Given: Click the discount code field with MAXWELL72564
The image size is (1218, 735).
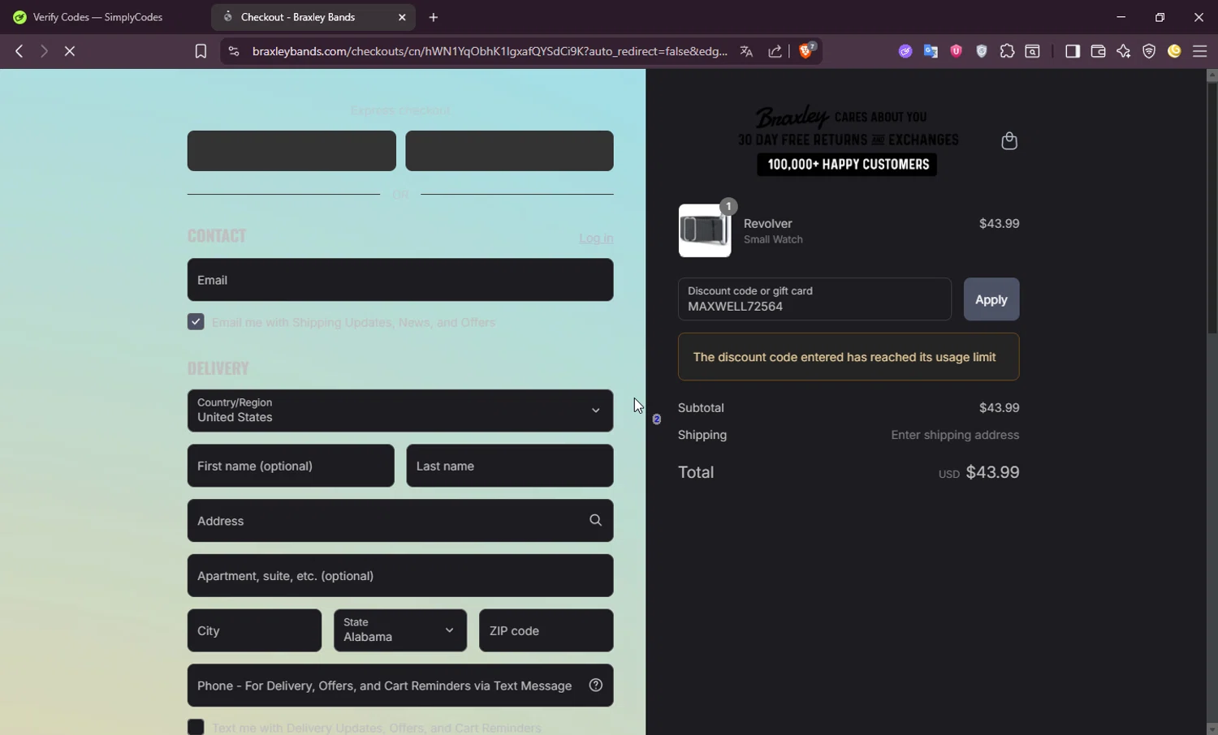Looking at the screenshot, I should coord(814,299).
